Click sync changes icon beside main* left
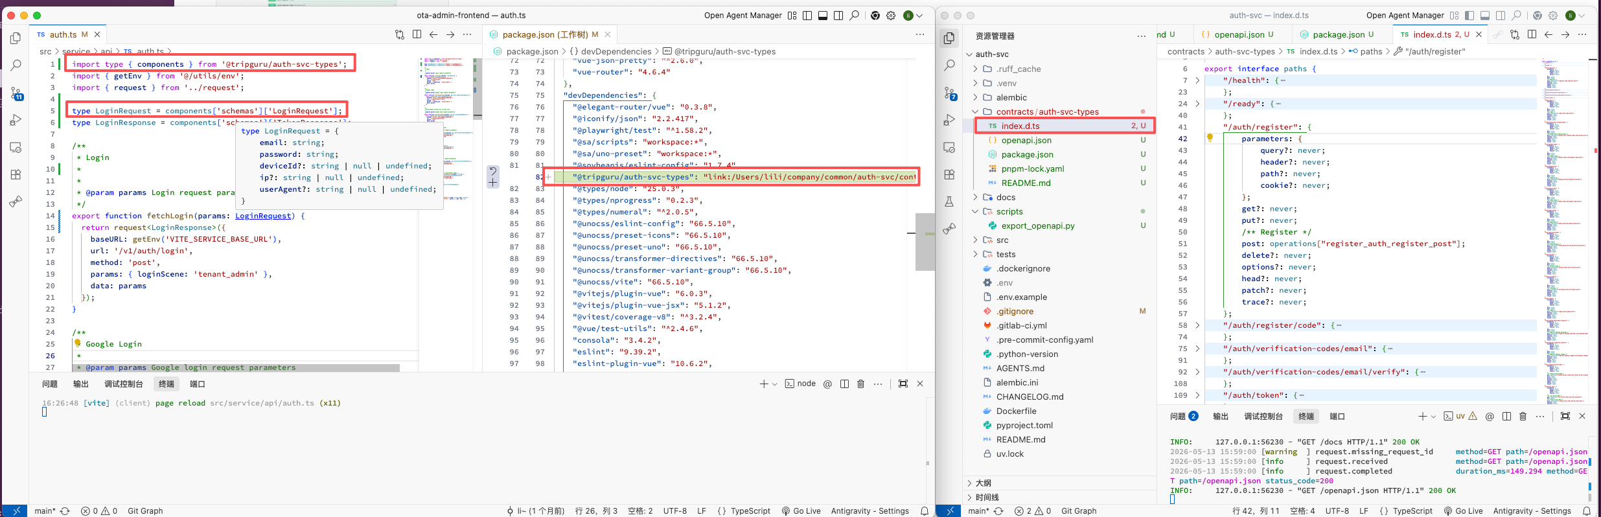This screenshot has height=517, width=1601. pos(65,511)
